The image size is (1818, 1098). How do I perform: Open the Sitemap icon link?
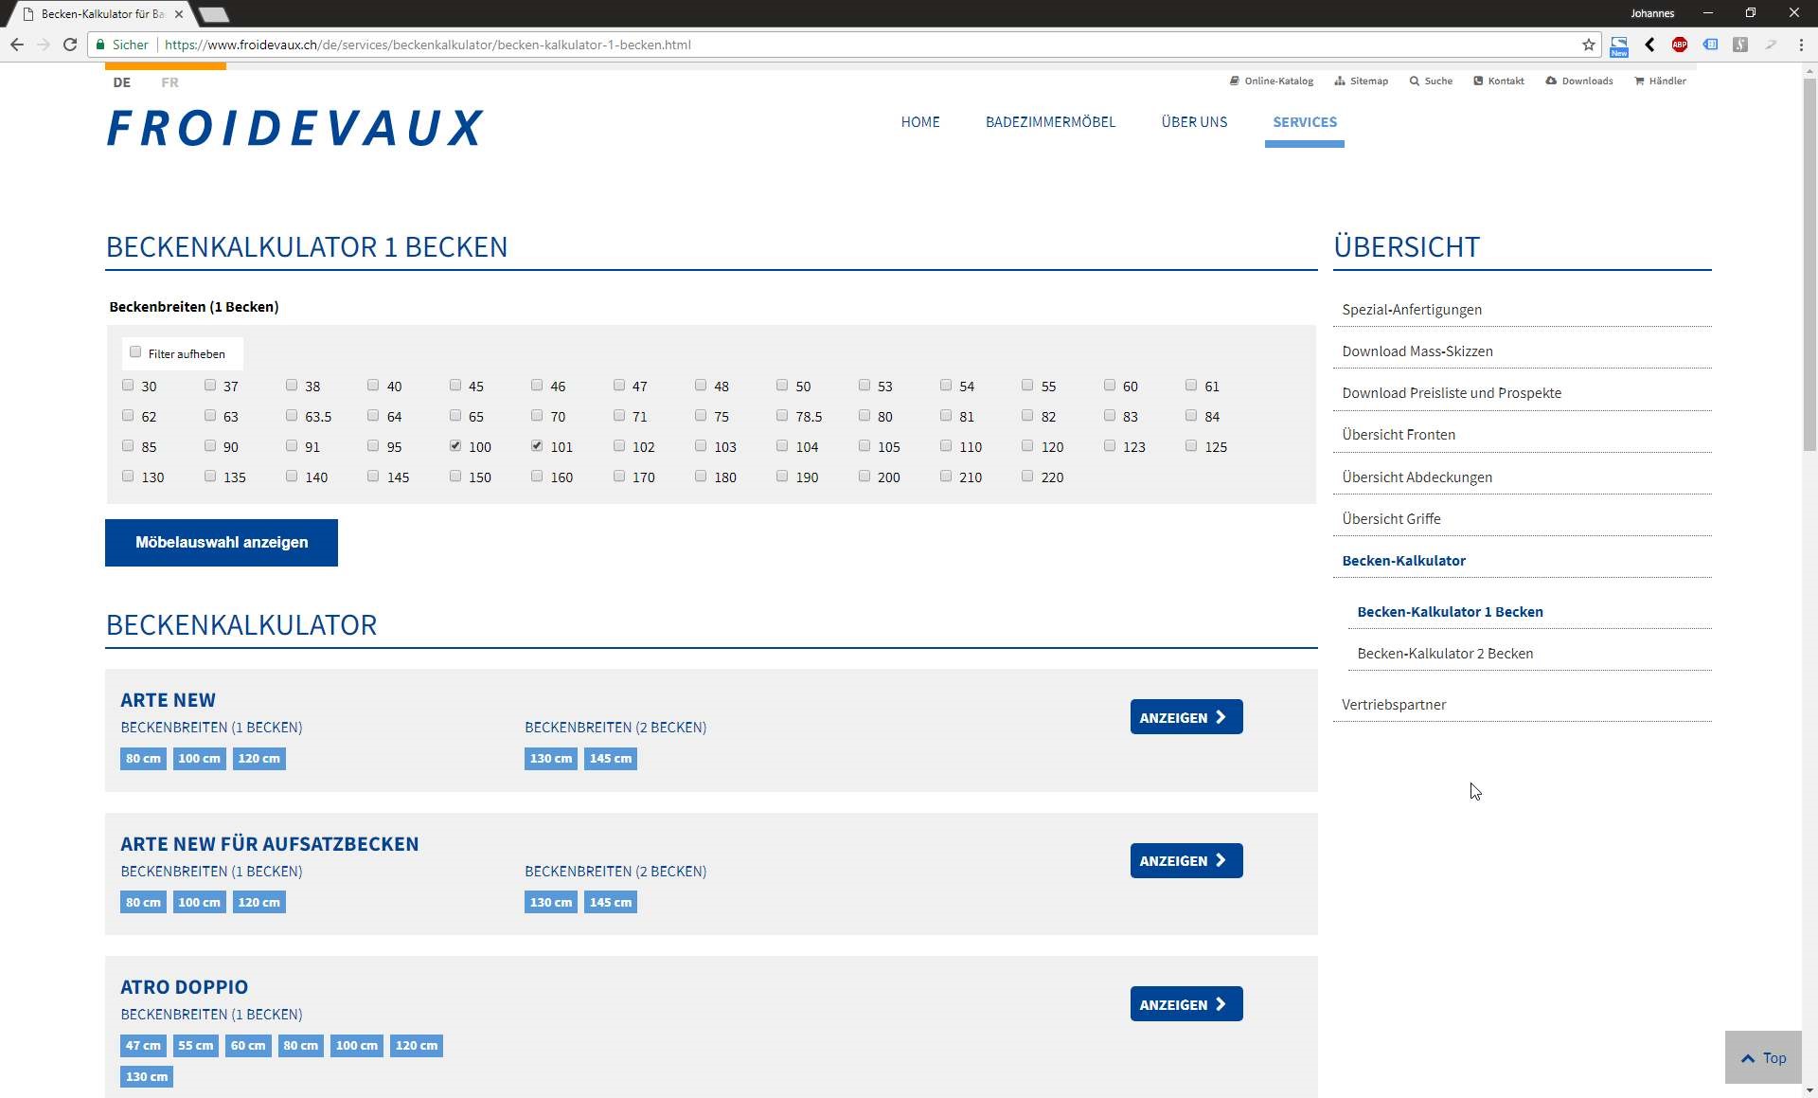pos(1339,81)
